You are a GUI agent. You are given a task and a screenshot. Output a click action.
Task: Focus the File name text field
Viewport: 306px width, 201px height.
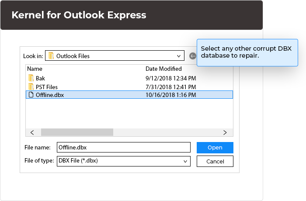123,147
